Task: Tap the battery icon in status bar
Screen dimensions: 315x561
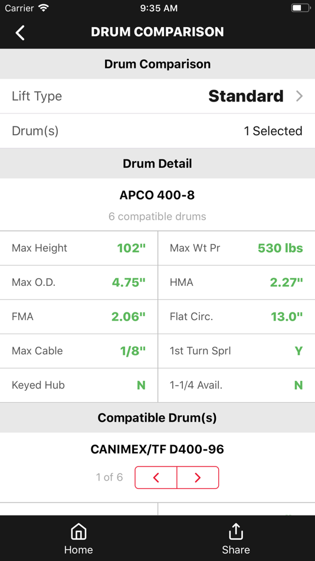Action: click(301, 8)
